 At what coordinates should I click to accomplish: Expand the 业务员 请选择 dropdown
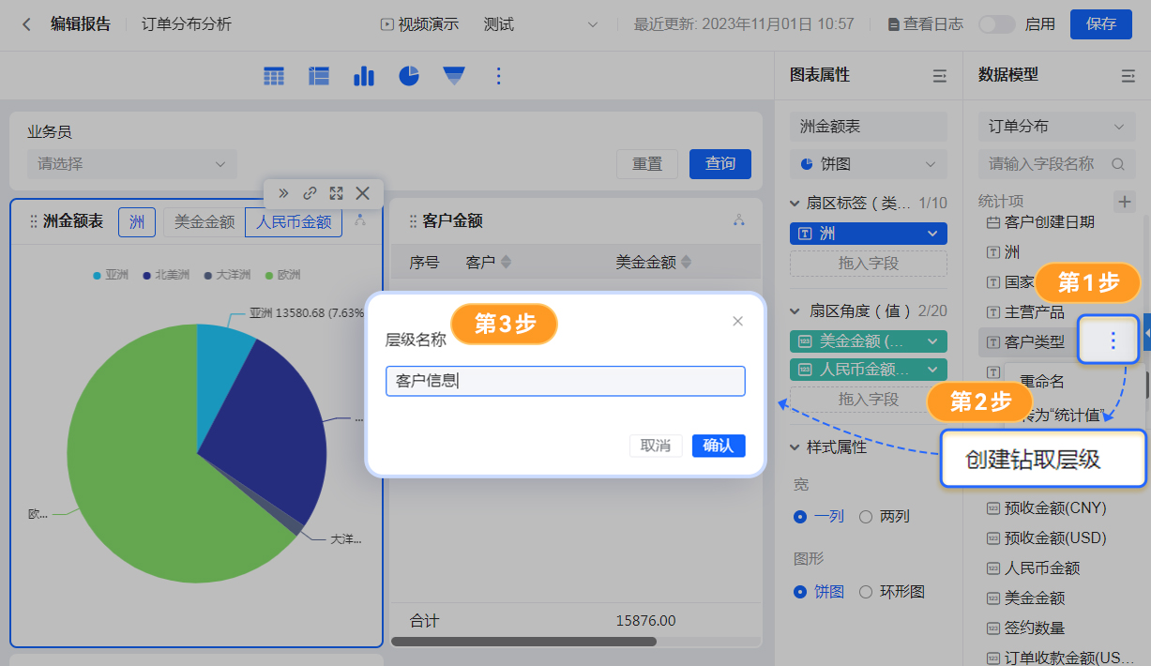(131, 164)
